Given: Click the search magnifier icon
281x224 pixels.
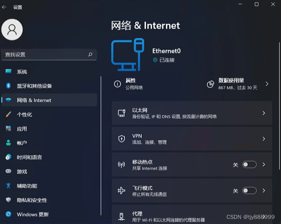Looking at the screenshot, I should click(x=90, y=54).
